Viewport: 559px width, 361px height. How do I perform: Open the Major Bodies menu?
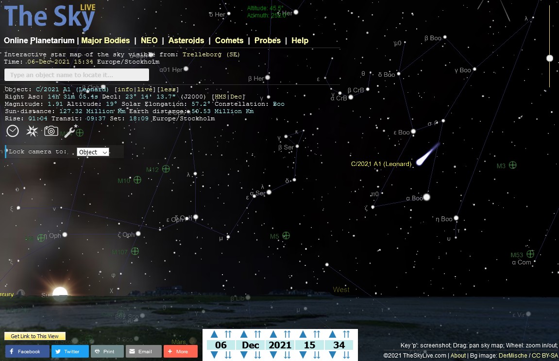click(105, 40)
